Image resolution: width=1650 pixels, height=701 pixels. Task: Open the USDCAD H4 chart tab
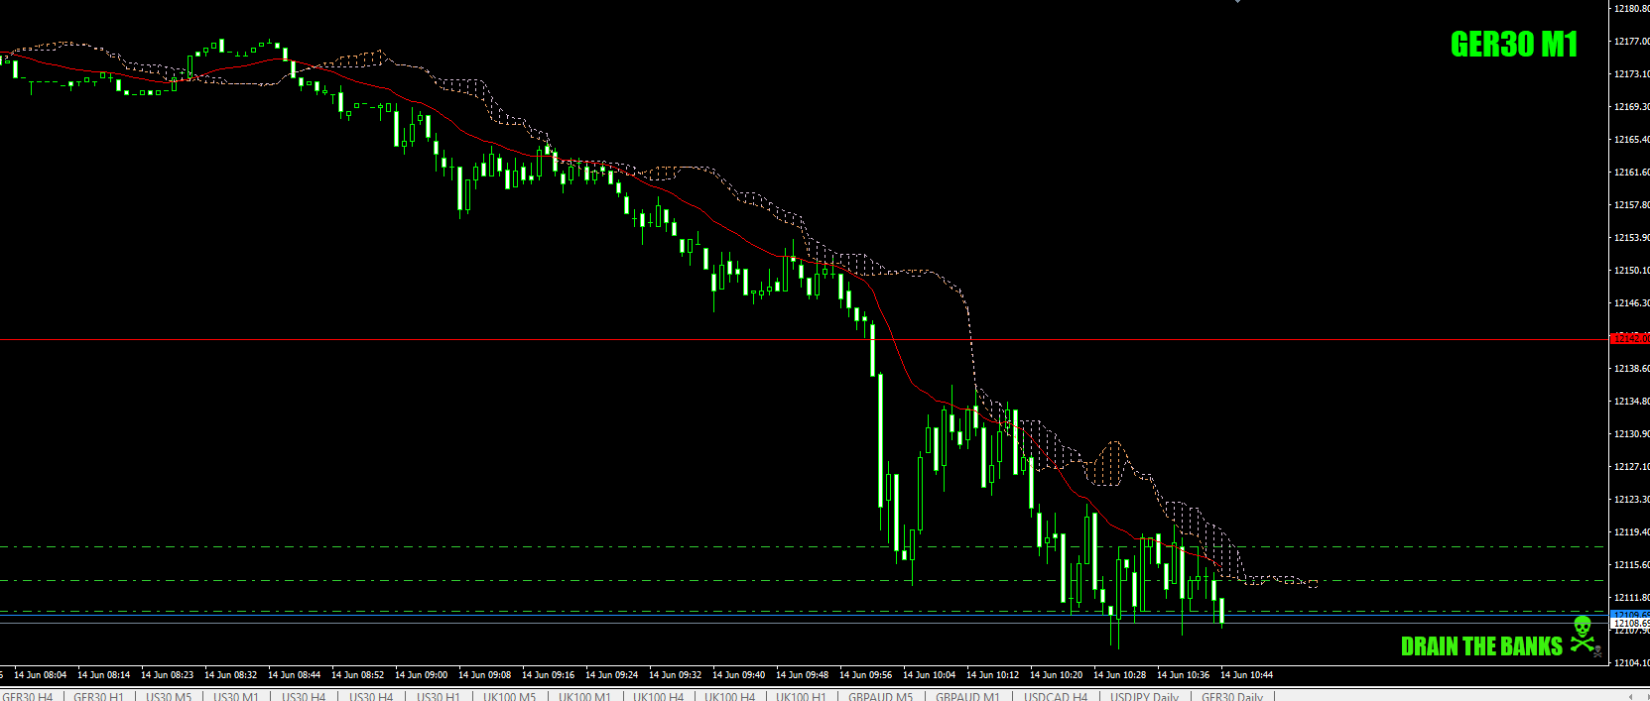(1056, 696)
